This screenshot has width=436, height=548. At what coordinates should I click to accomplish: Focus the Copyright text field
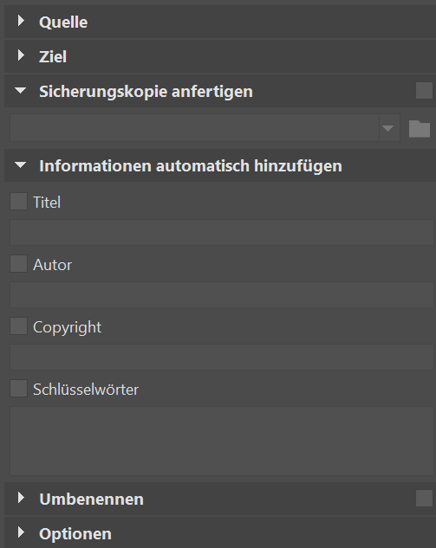click(222, 358)
